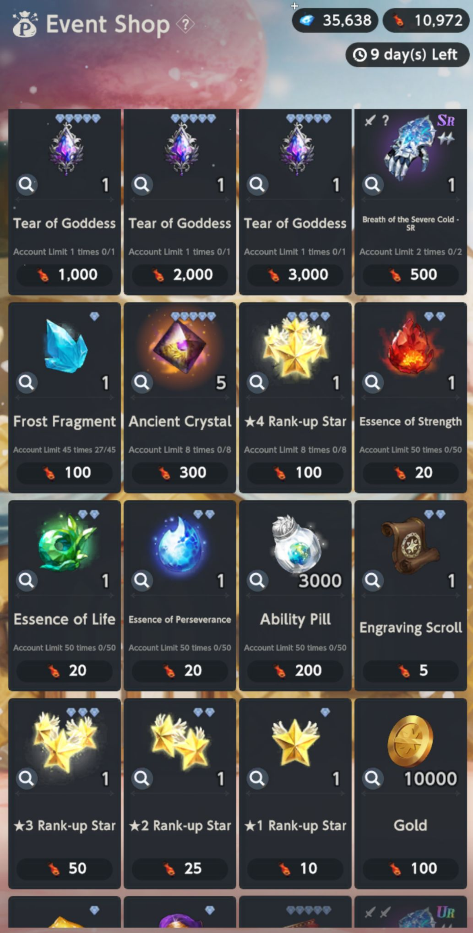The image size is (473, 933).
Task: Click the 10,972 event currency counter
Action: 426,21
